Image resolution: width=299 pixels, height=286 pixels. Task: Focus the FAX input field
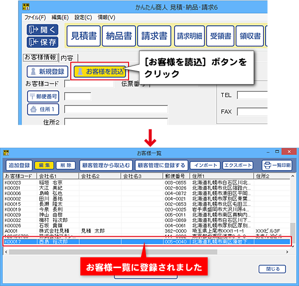(252, 111)
